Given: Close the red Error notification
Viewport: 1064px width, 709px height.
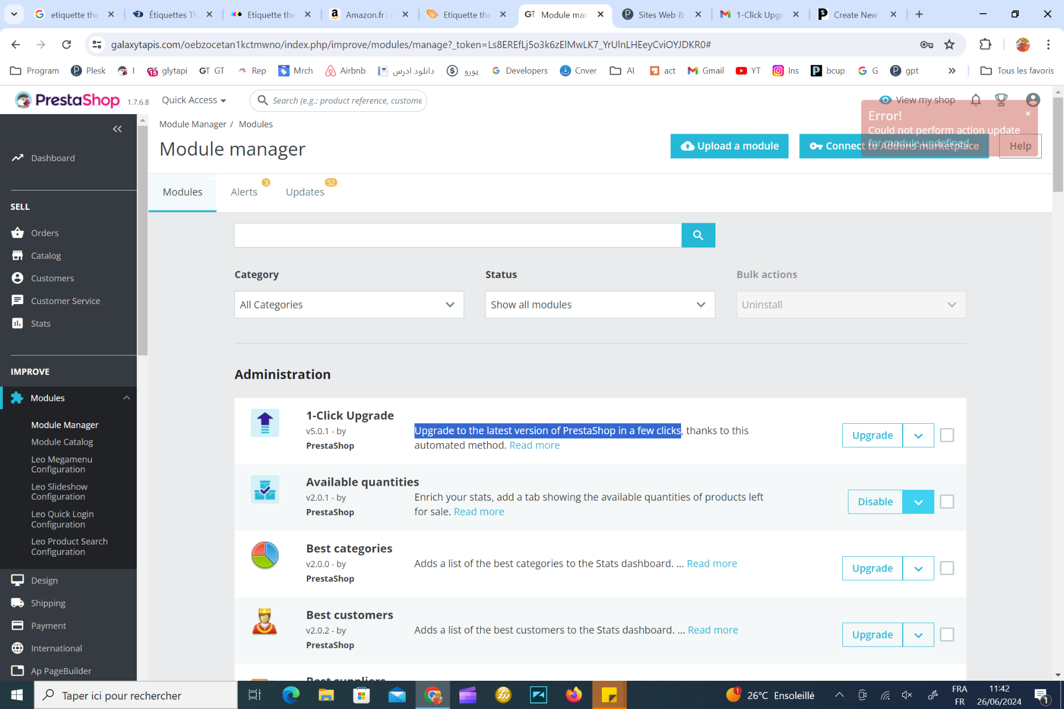Looking at the screenshot, I should [1028, 114].
